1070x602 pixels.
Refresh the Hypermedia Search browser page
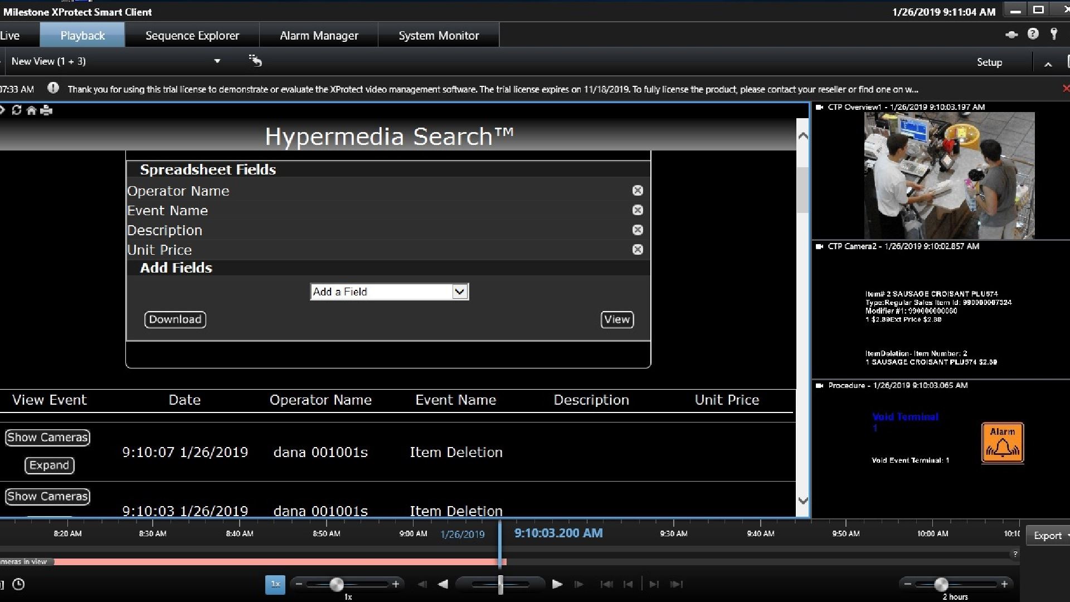pyautogui.click(x=17, y=110)
